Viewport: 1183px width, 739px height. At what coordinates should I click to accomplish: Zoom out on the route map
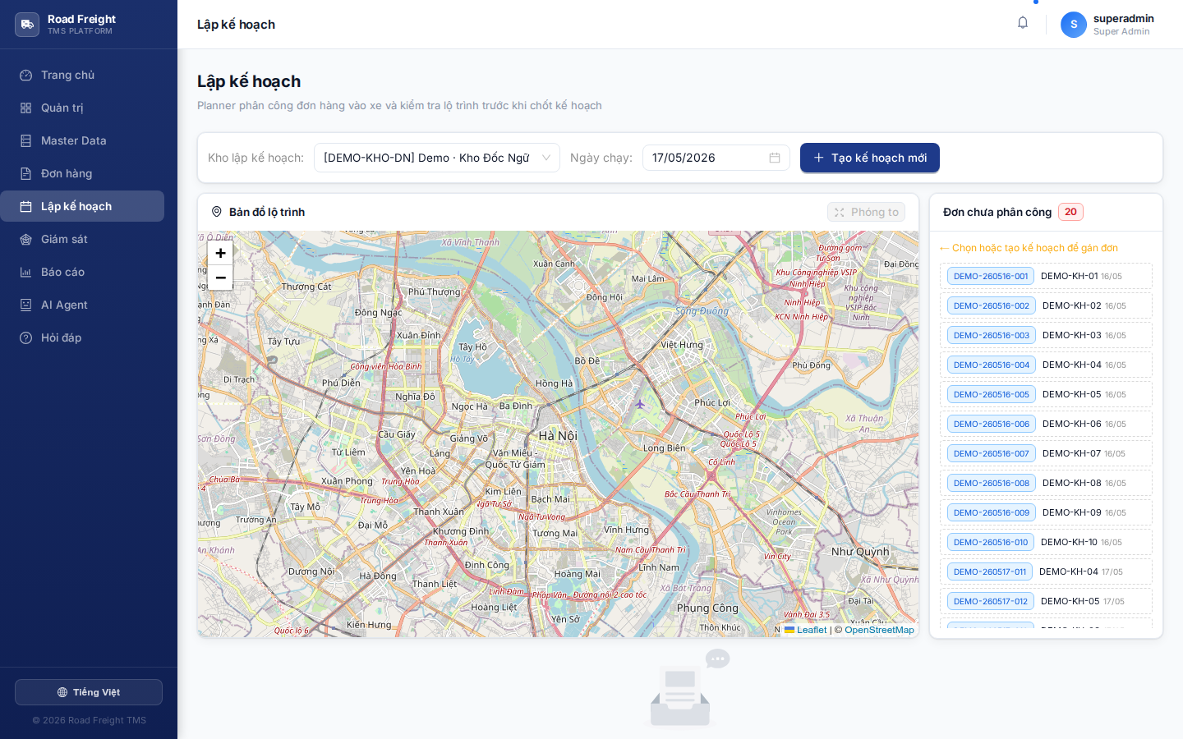pyautogui.click(x=220, y=278)
